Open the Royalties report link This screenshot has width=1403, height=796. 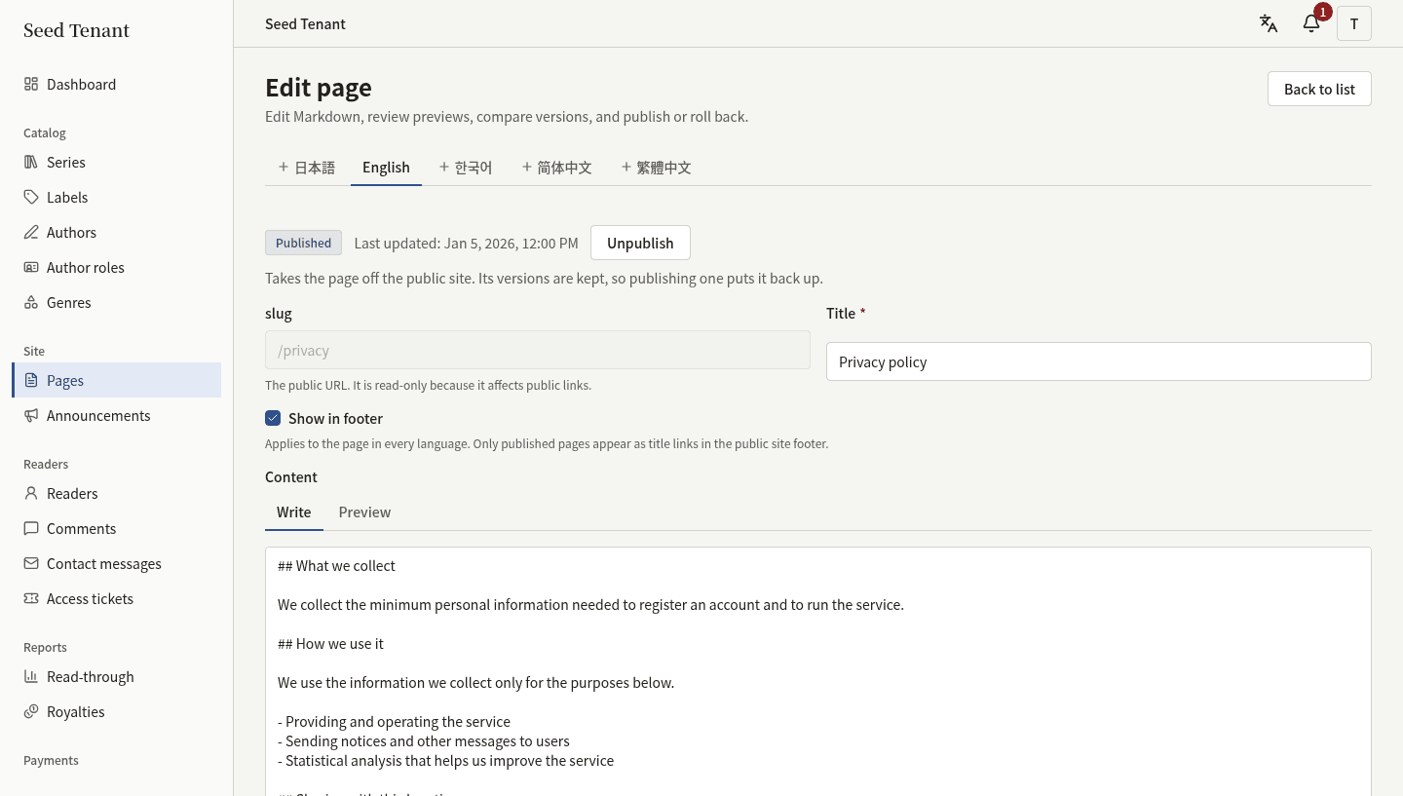coord(117,711)
